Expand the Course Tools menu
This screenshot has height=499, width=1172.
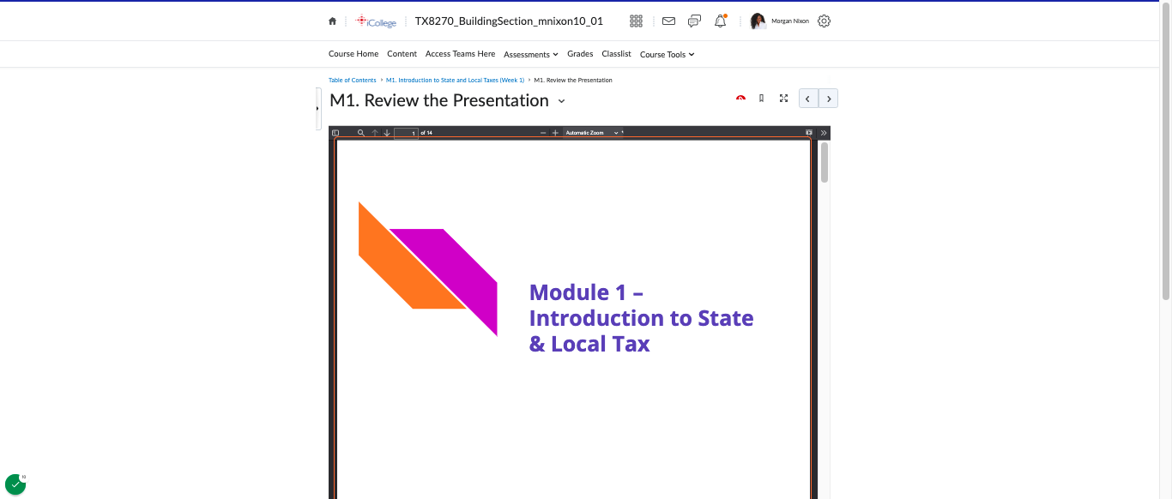pos(668,54)
